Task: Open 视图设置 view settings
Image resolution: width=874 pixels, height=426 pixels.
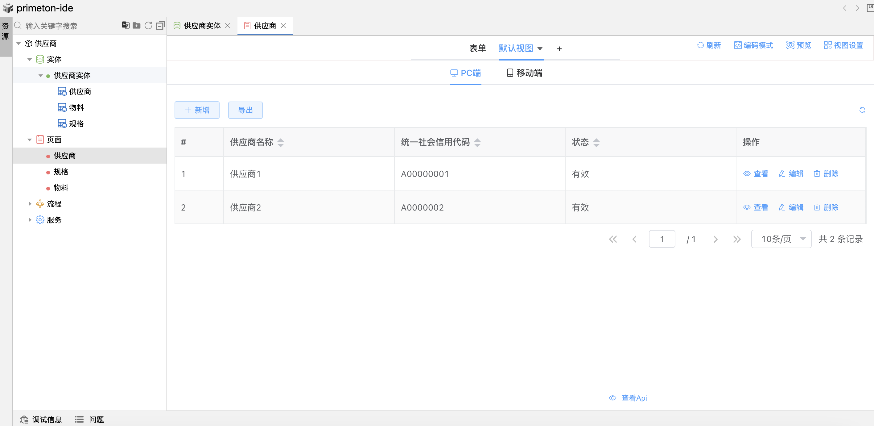Action: coord(844,45)
